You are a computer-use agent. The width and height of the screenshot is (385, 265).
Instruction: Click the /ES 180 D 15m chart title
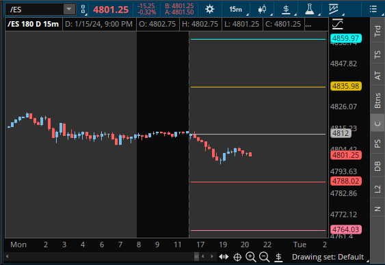[33, 24]
